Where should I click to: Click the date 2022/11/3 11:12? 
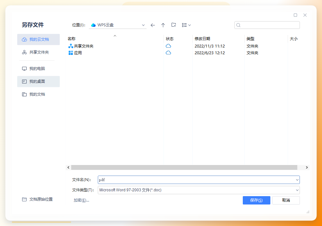pyautogui.click(x=210, y=46)
